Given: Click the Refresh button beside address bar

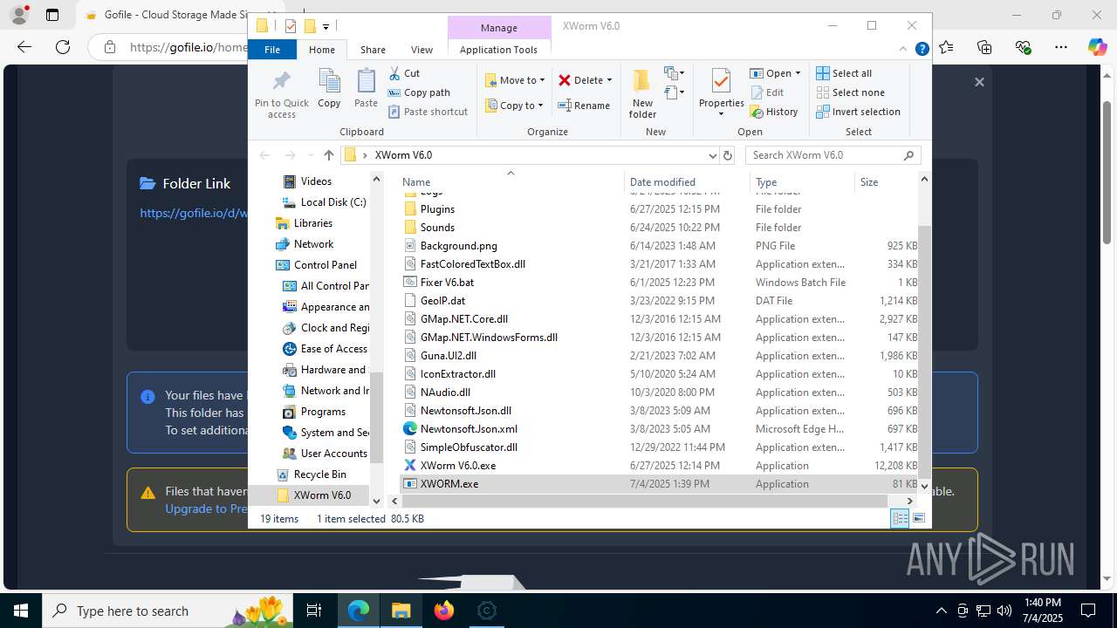Looking at the screenshot, I should [728, 155].
